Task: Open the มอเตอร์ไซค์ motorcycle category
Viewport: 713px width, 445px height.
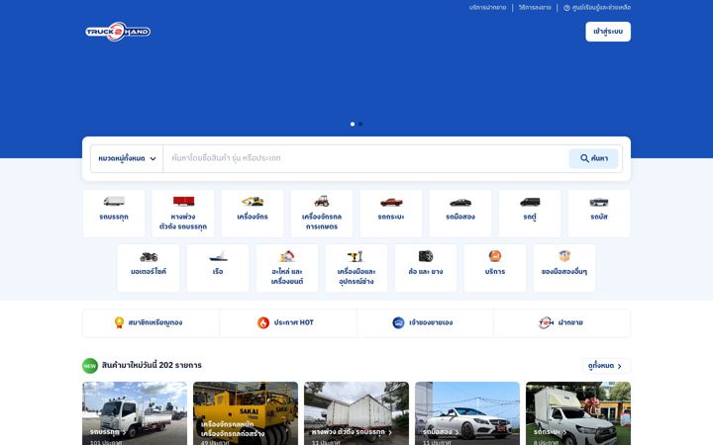Action: click(x=149, y=268)
